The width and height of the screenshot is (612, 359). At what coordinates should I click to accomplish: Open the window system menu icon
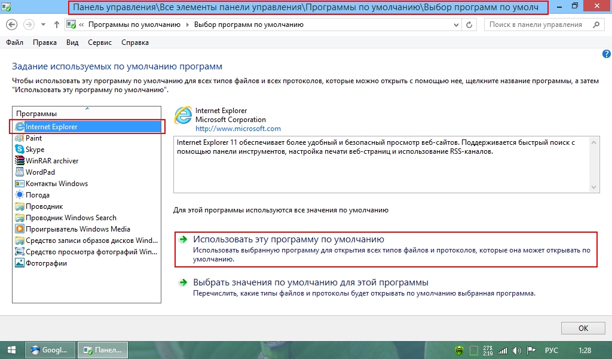click(6, 6)
